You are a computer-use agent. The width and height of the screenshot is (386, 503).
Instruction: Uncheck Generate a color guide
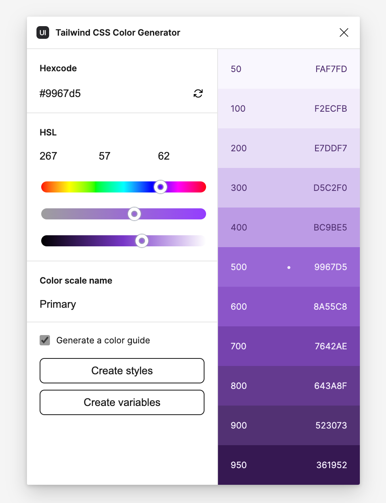pyautogui.click(x=45, y=340)
